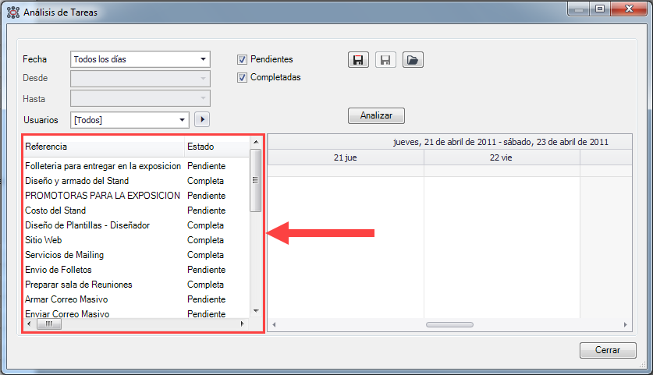This screenshot has height=375, width=653.
Task: Open the Usuarios dropdown showing [Todos]
Action: [x=130, y=120]
